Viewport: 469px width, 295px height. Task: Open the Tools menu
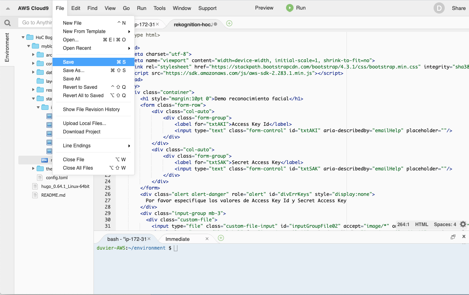[x=160, y=8]
